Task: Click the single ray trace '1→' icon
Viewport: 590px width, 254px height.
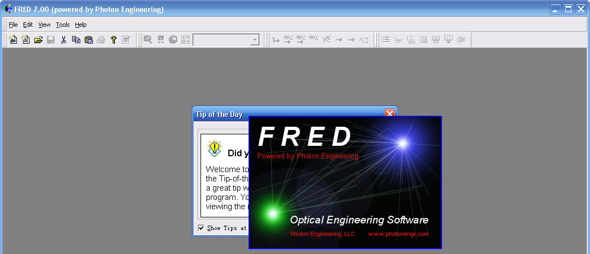Action: [276, 39]
